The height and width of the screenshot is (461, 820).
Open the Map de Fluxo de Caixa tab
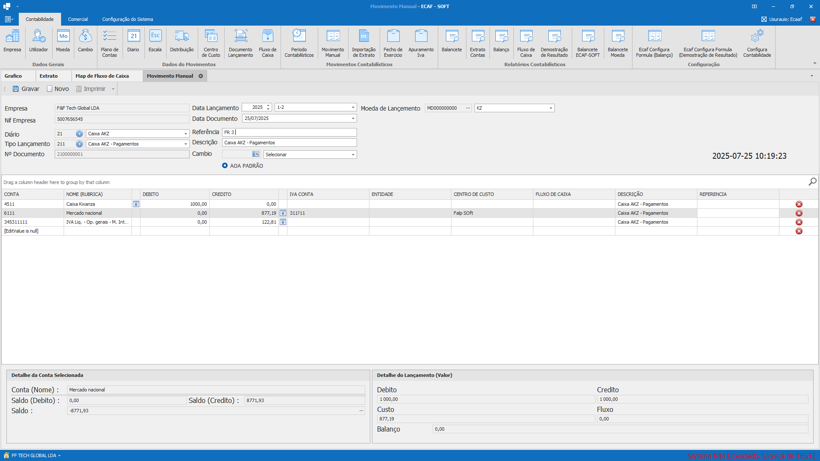pos(102,76)
